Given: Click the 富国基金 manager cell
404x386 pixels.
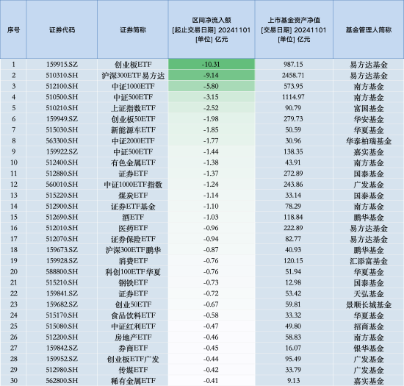Looking at the screenshot, I should tap(369, 108).
